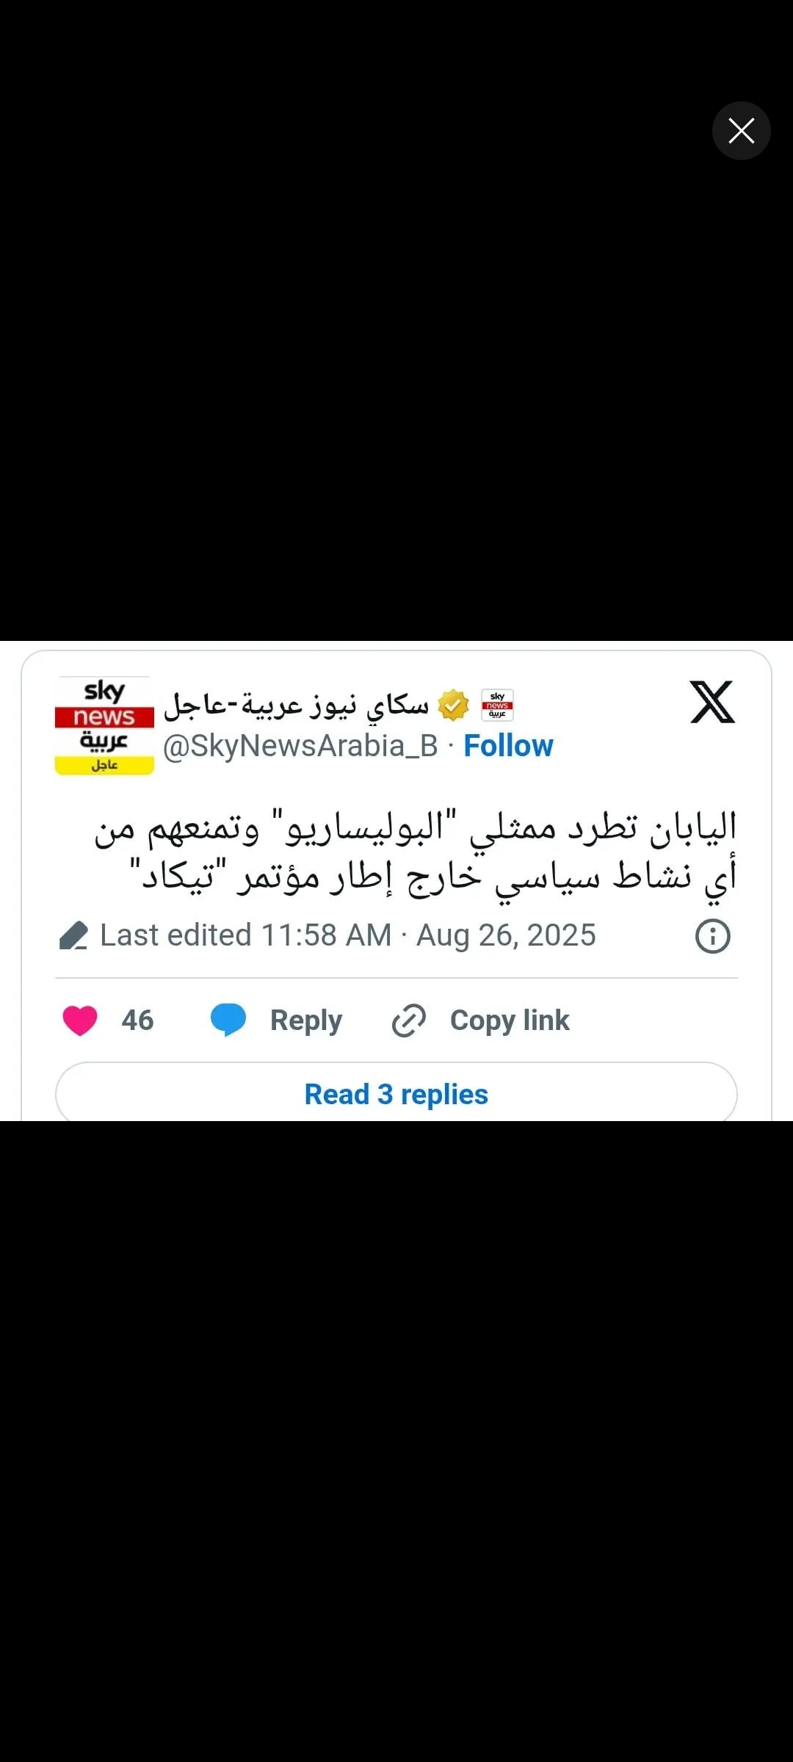Open the X logo on the tweet
This screenshot has height=1762, width=793.
point(712,703)
